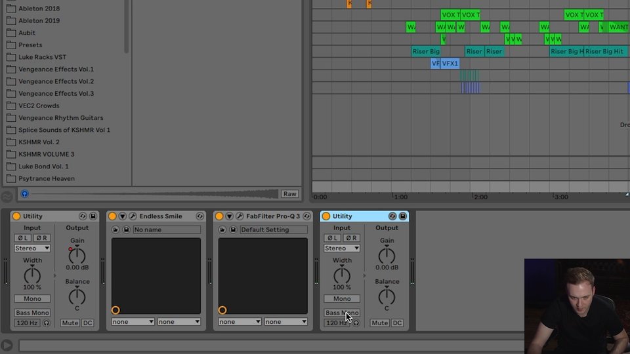
Task: Open Endless Smile plug-in window with wrench
Action: [133, 216]
